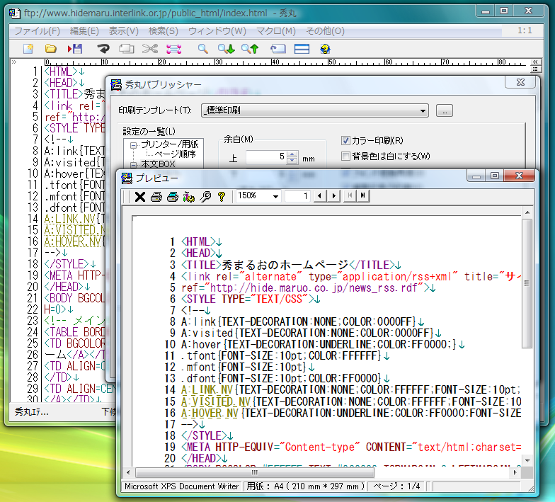Open the 編集(E) menu
The image size is (555, 502).
tap(84, 31)
